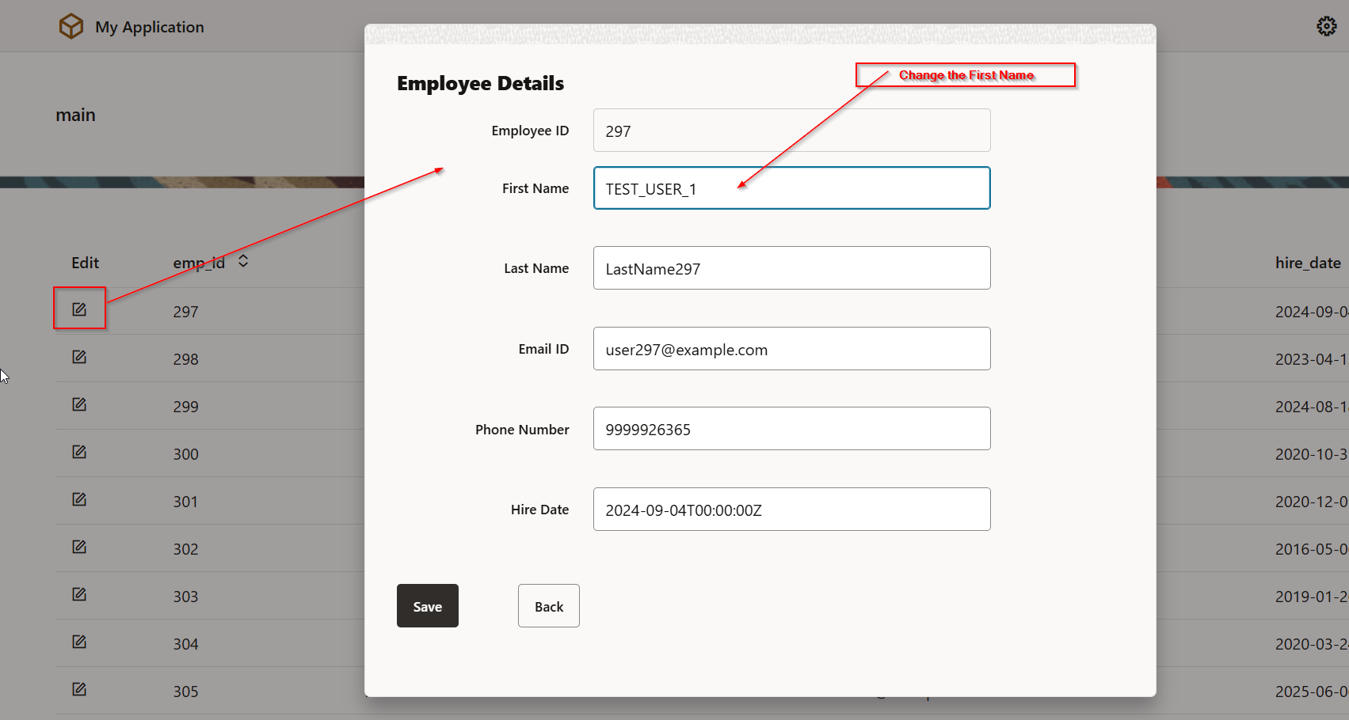The image size is (1349, 720).
Task: Focus the First Name text field
Action: click(x=791, y=188)
